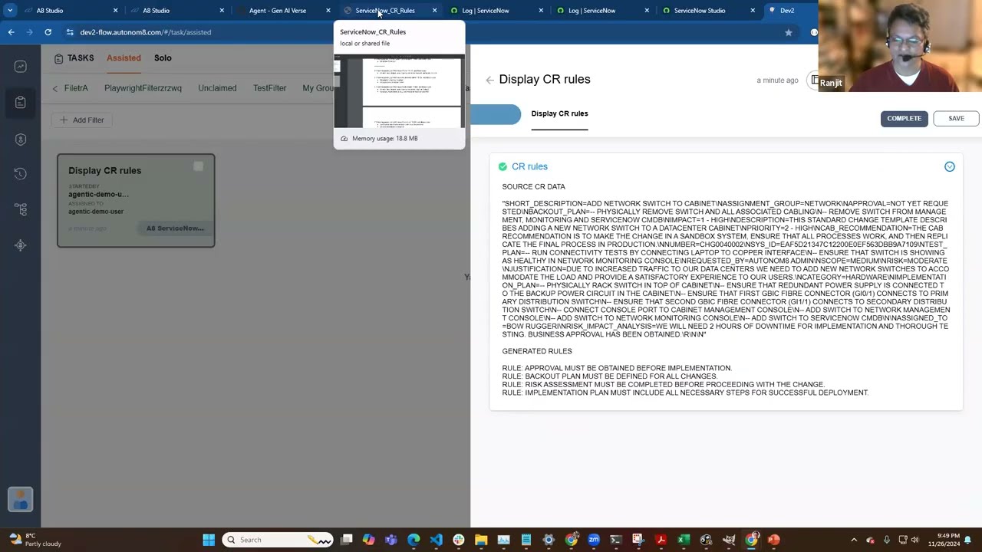Open PowerPoint from the taskbar
This screenshot has width=982, height=552.
(x=773, y=540)
